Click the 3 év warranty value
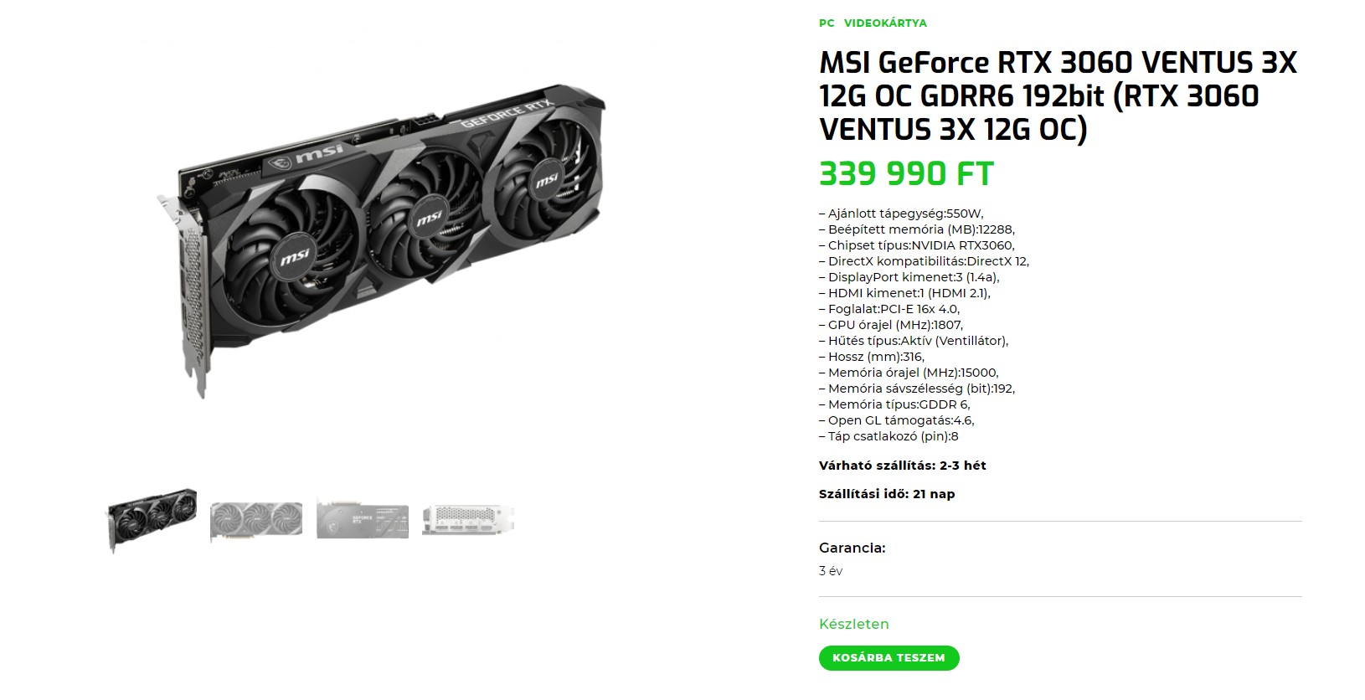1365x700 pixels. (831, 571)
